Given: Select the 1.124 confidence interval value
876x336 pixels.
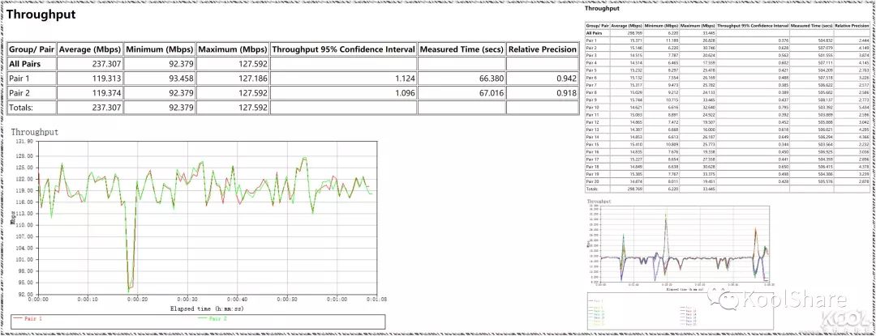Looking at the screenshot, I should point(406,79).
